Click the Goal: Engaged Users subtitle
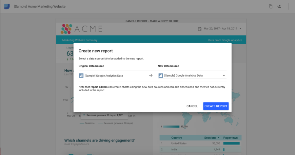This screenshot has width=295, height=155. click(x=77, y=144)
